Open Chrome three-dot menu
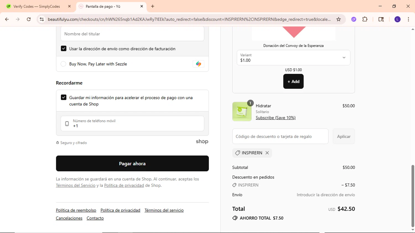 [408, 19]
